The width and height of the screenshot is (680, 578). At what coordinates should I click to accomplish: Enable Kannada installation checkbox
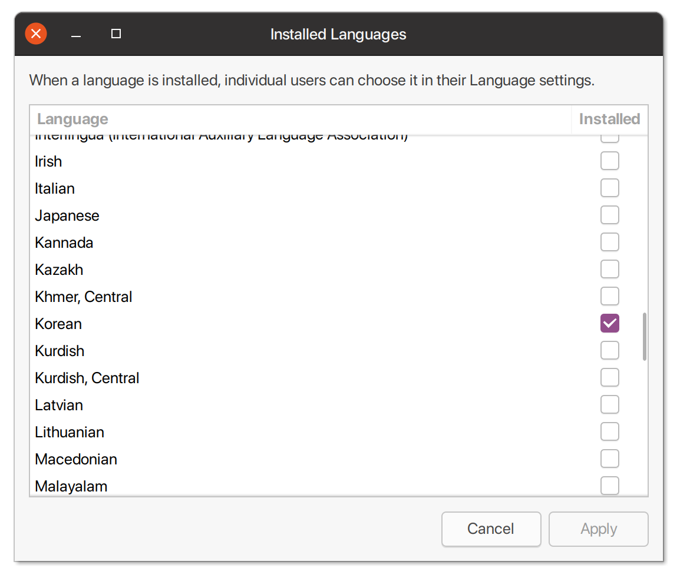609,242
